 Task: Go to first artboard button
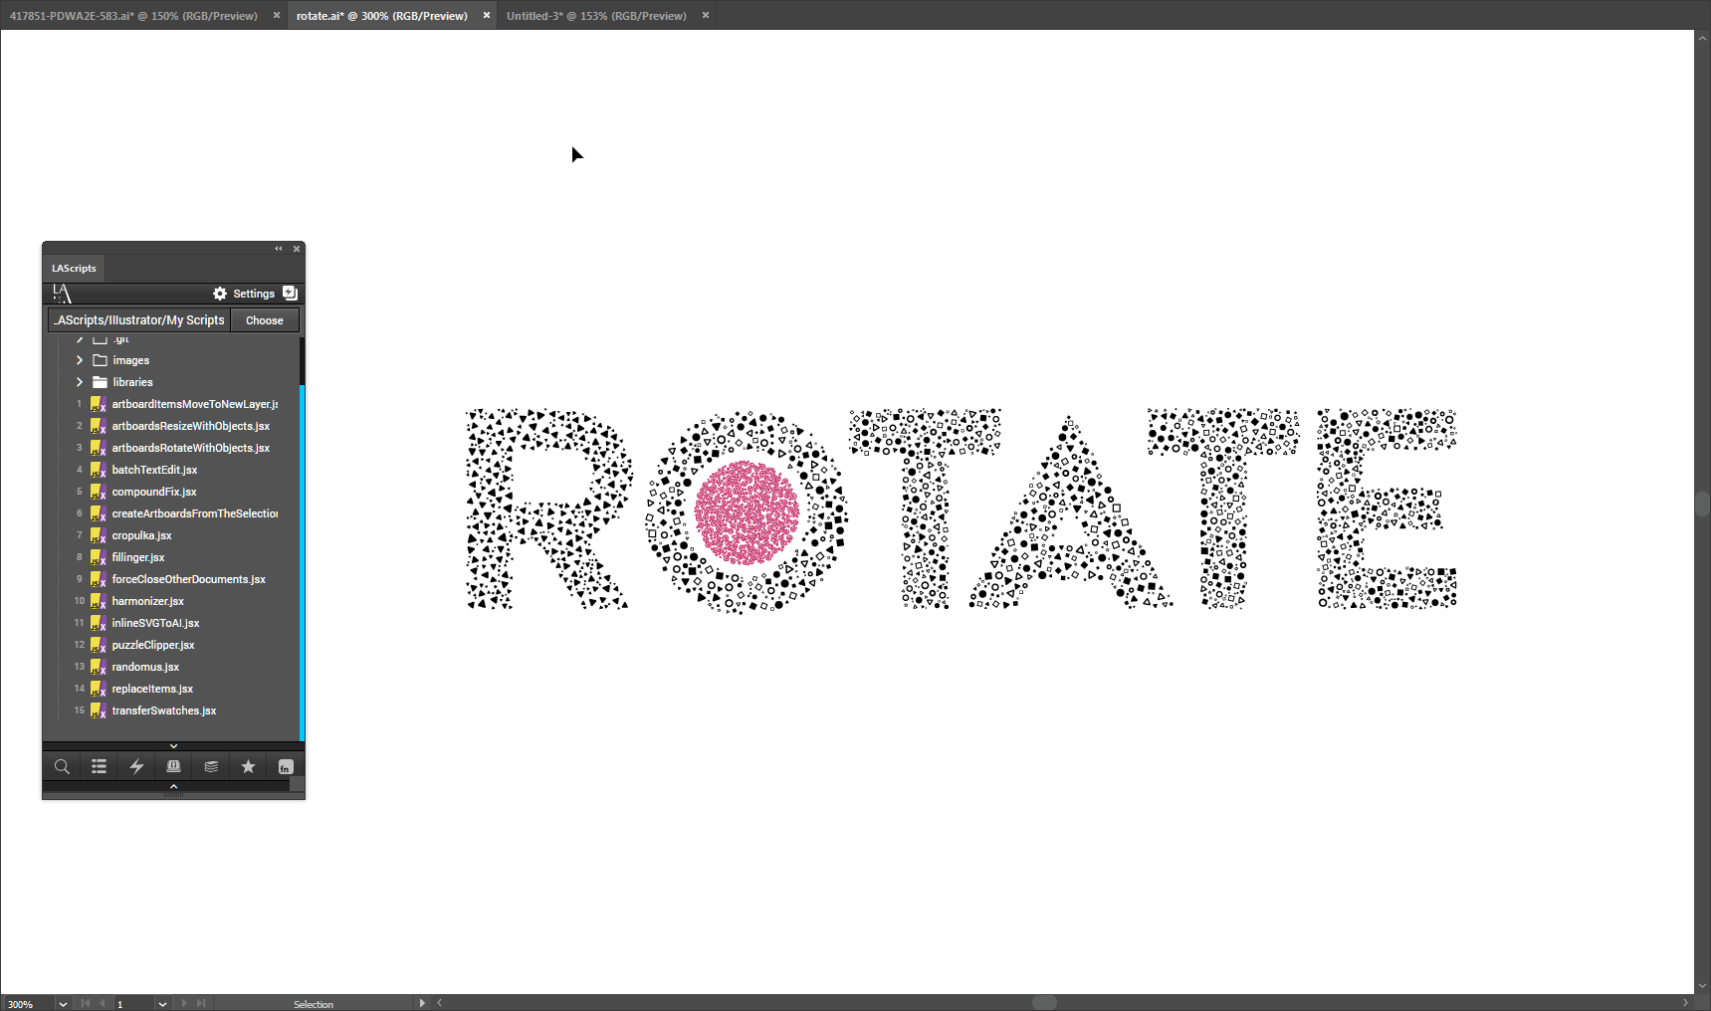tap(86, 1003)
